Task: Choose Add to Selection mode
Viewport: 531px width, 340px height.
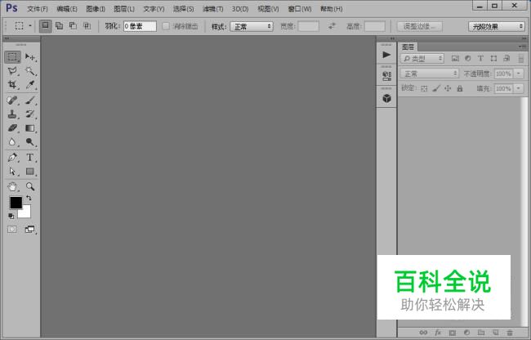Action: pyautogui.click(x=60, y=25)
